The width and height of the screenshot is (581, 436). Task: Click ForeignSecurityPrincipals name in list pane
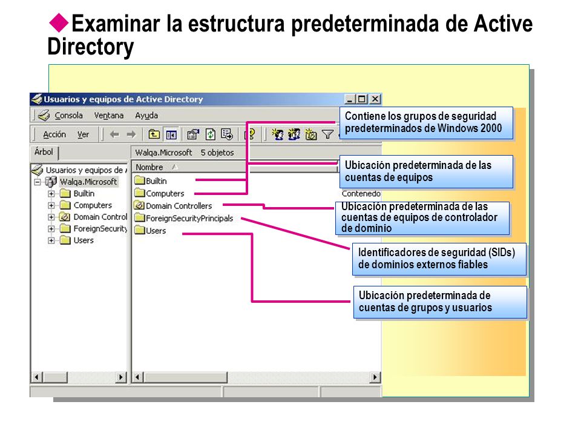[x=189, y=218]
